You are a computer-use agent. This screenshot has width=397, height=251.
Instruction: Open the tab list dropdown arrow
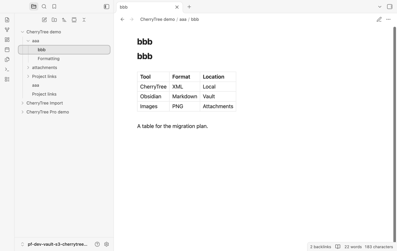[380, 7]
